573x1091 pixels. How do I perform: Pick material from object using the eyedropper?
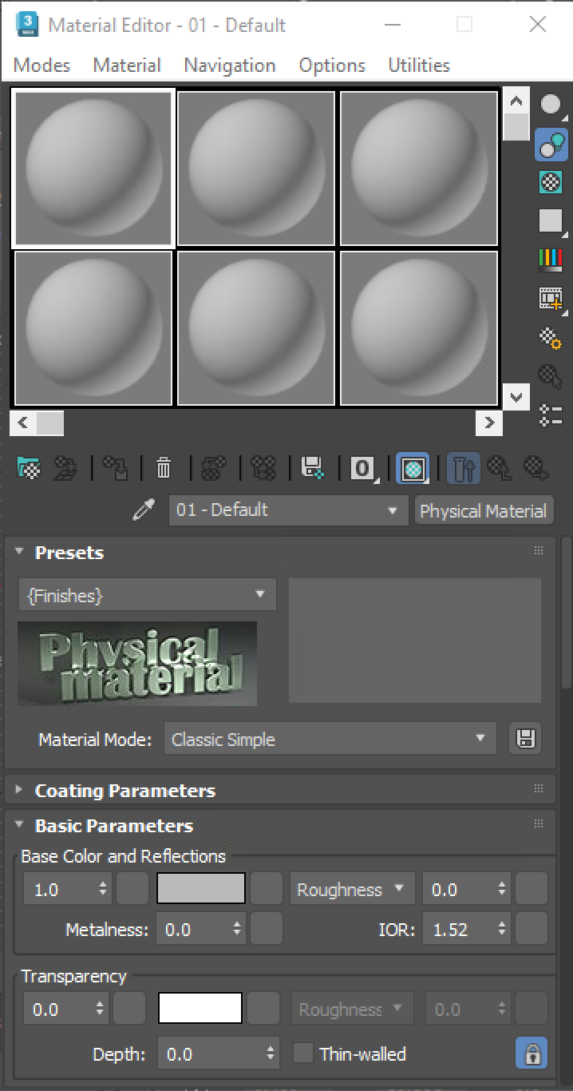pyautogui.click(x=144, y=510)
